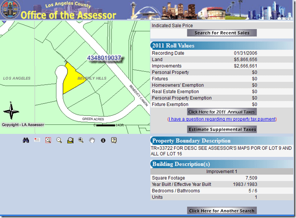Click the binoculars search icon
Viewport: 296px width, 218px height.
click(27, 140)
